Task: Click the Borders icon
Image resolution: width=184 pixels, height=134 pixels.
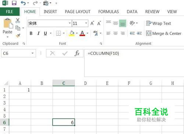Action: point(59,33)
